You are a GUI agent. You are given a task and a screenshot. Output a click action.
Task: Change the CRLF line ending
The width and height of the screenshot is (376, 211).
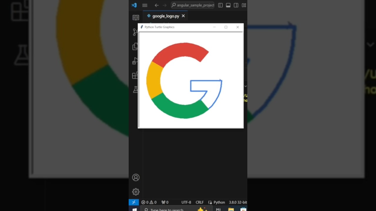(199, 202)
